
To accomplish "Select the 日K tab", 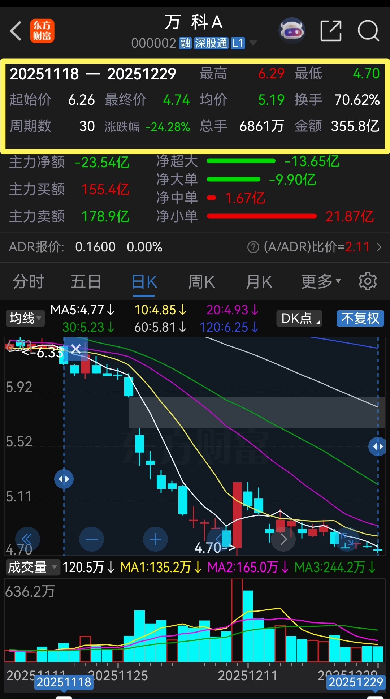I will click(144, 281).
